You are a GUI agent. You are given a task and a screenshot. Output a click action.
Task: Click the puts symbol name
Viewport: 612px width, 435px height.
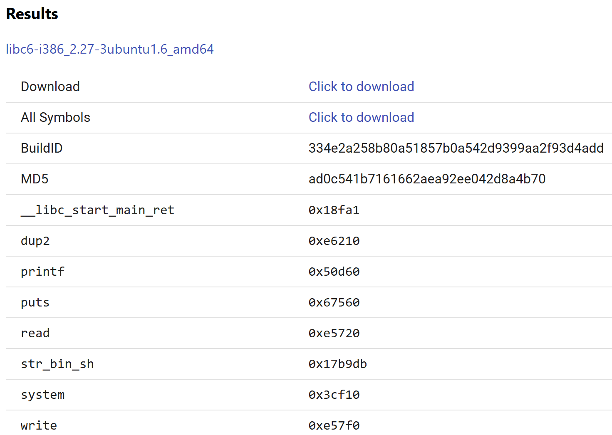click(35, 302)
